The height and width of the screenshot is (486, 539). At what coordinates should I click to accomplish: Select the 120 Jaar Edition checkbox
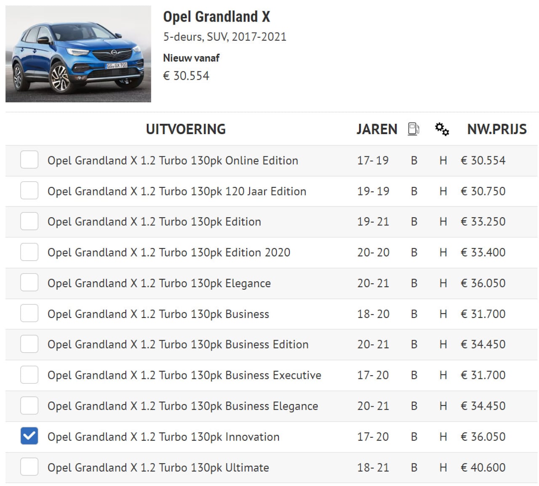pyautogui.click(x=29, y=191)
